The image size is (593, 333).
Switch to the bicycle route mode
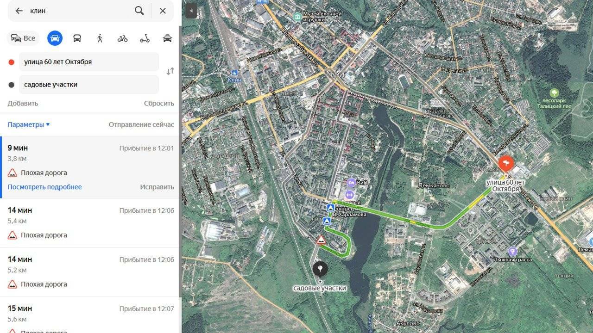(x=122, y=38)
